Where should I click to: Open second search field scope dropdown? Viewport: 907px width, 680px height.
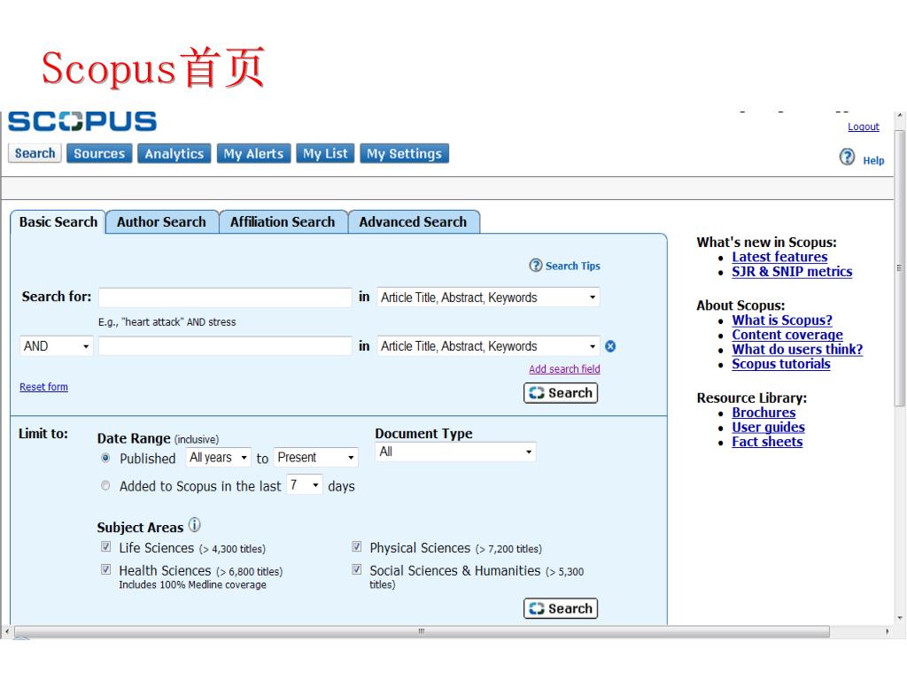[x=488, y=346]
